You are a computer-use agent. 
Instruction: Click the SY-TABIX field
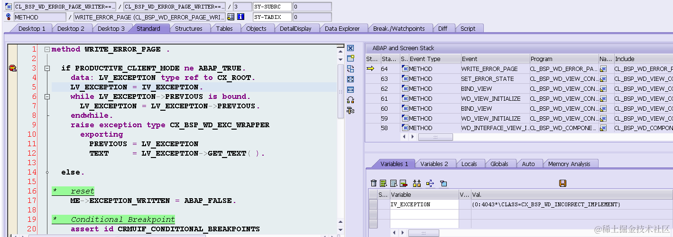(272, 17)
